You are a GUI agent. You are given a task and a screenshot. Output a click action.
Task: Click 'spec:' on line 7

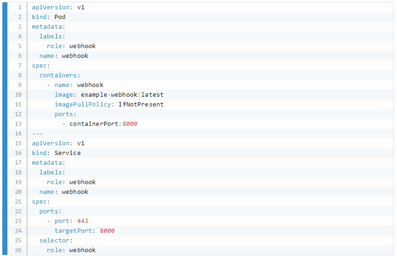[41, 66]
